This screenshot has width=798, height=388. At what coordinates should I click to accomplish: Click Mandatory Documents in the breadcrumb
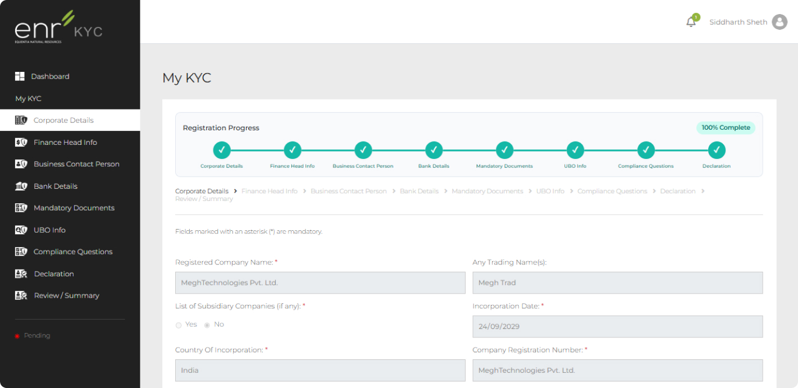[x=487, y=191]
